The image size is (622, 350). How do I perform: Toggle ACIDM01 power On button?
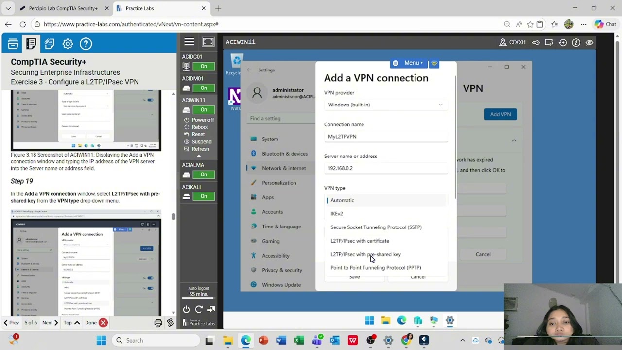click(204, 88)
